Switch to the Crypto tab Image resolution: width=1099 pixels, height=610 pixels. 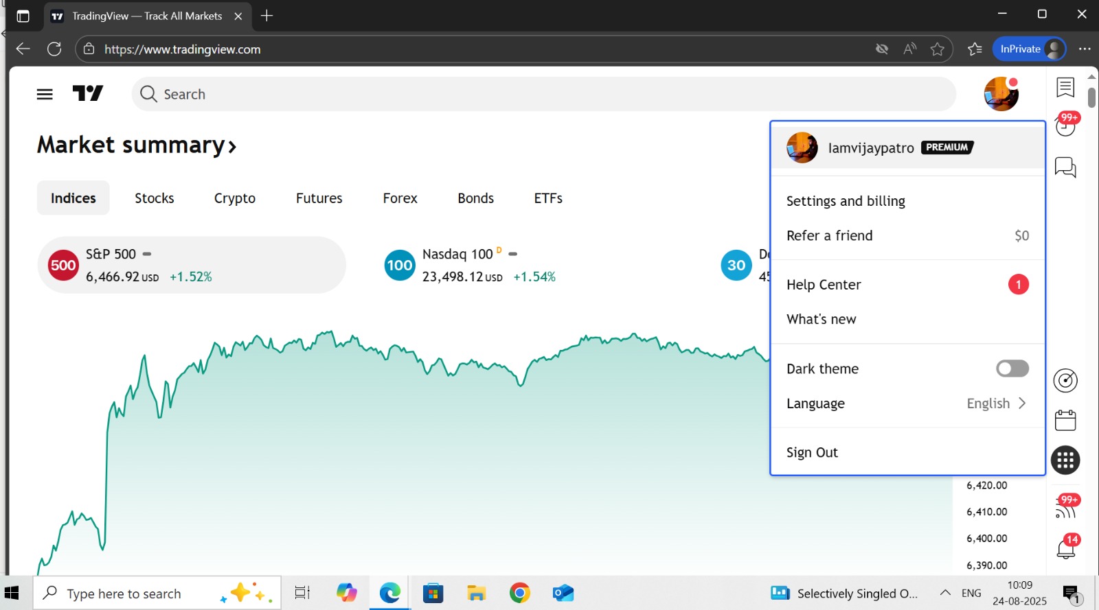pos(234,198)
